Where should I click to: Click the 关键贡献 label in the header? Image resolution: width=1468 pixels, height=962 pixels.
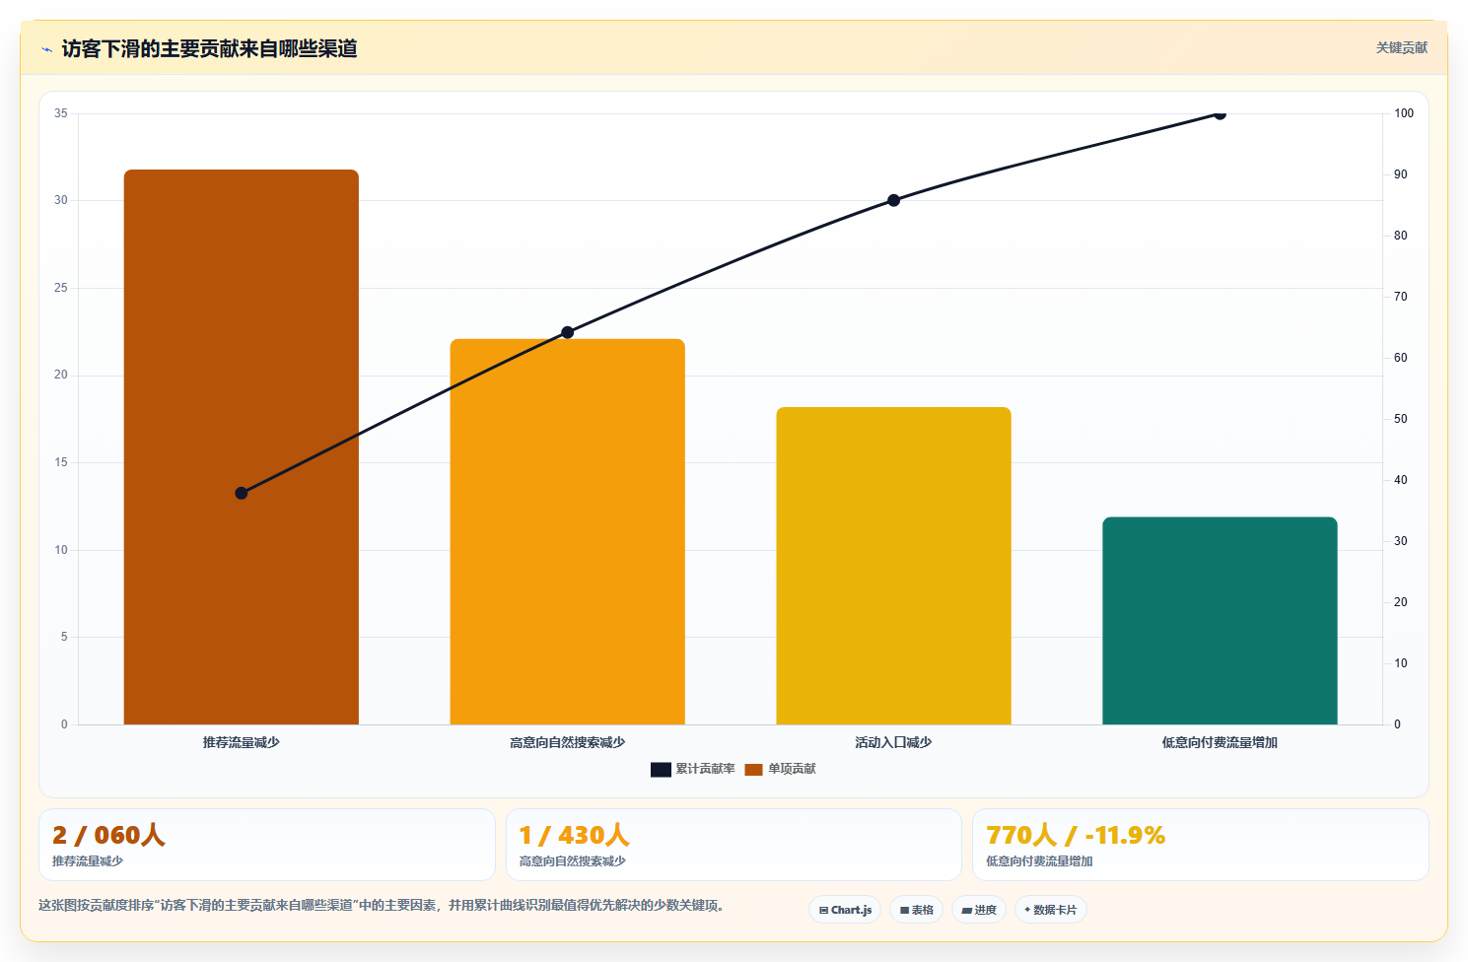[x=1401, y=48]
